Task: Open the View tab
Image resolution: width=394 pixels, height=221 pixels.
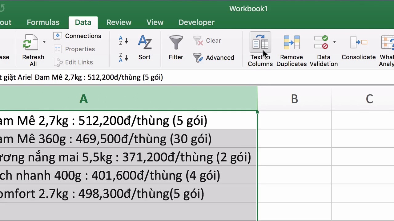Action: click(x=155, y=22)
